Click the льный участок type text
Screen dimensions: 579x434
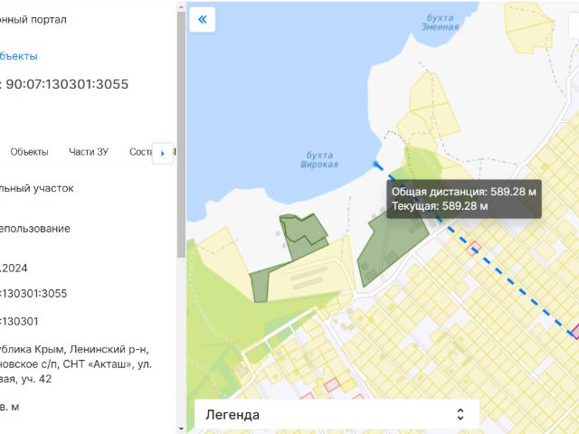point(37,188)
